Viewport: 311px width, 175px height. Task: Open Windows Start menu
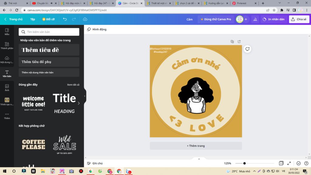click(5, 171)
